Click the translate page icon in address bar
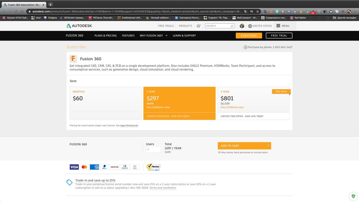Screen dimensions: 359x202 245,12
